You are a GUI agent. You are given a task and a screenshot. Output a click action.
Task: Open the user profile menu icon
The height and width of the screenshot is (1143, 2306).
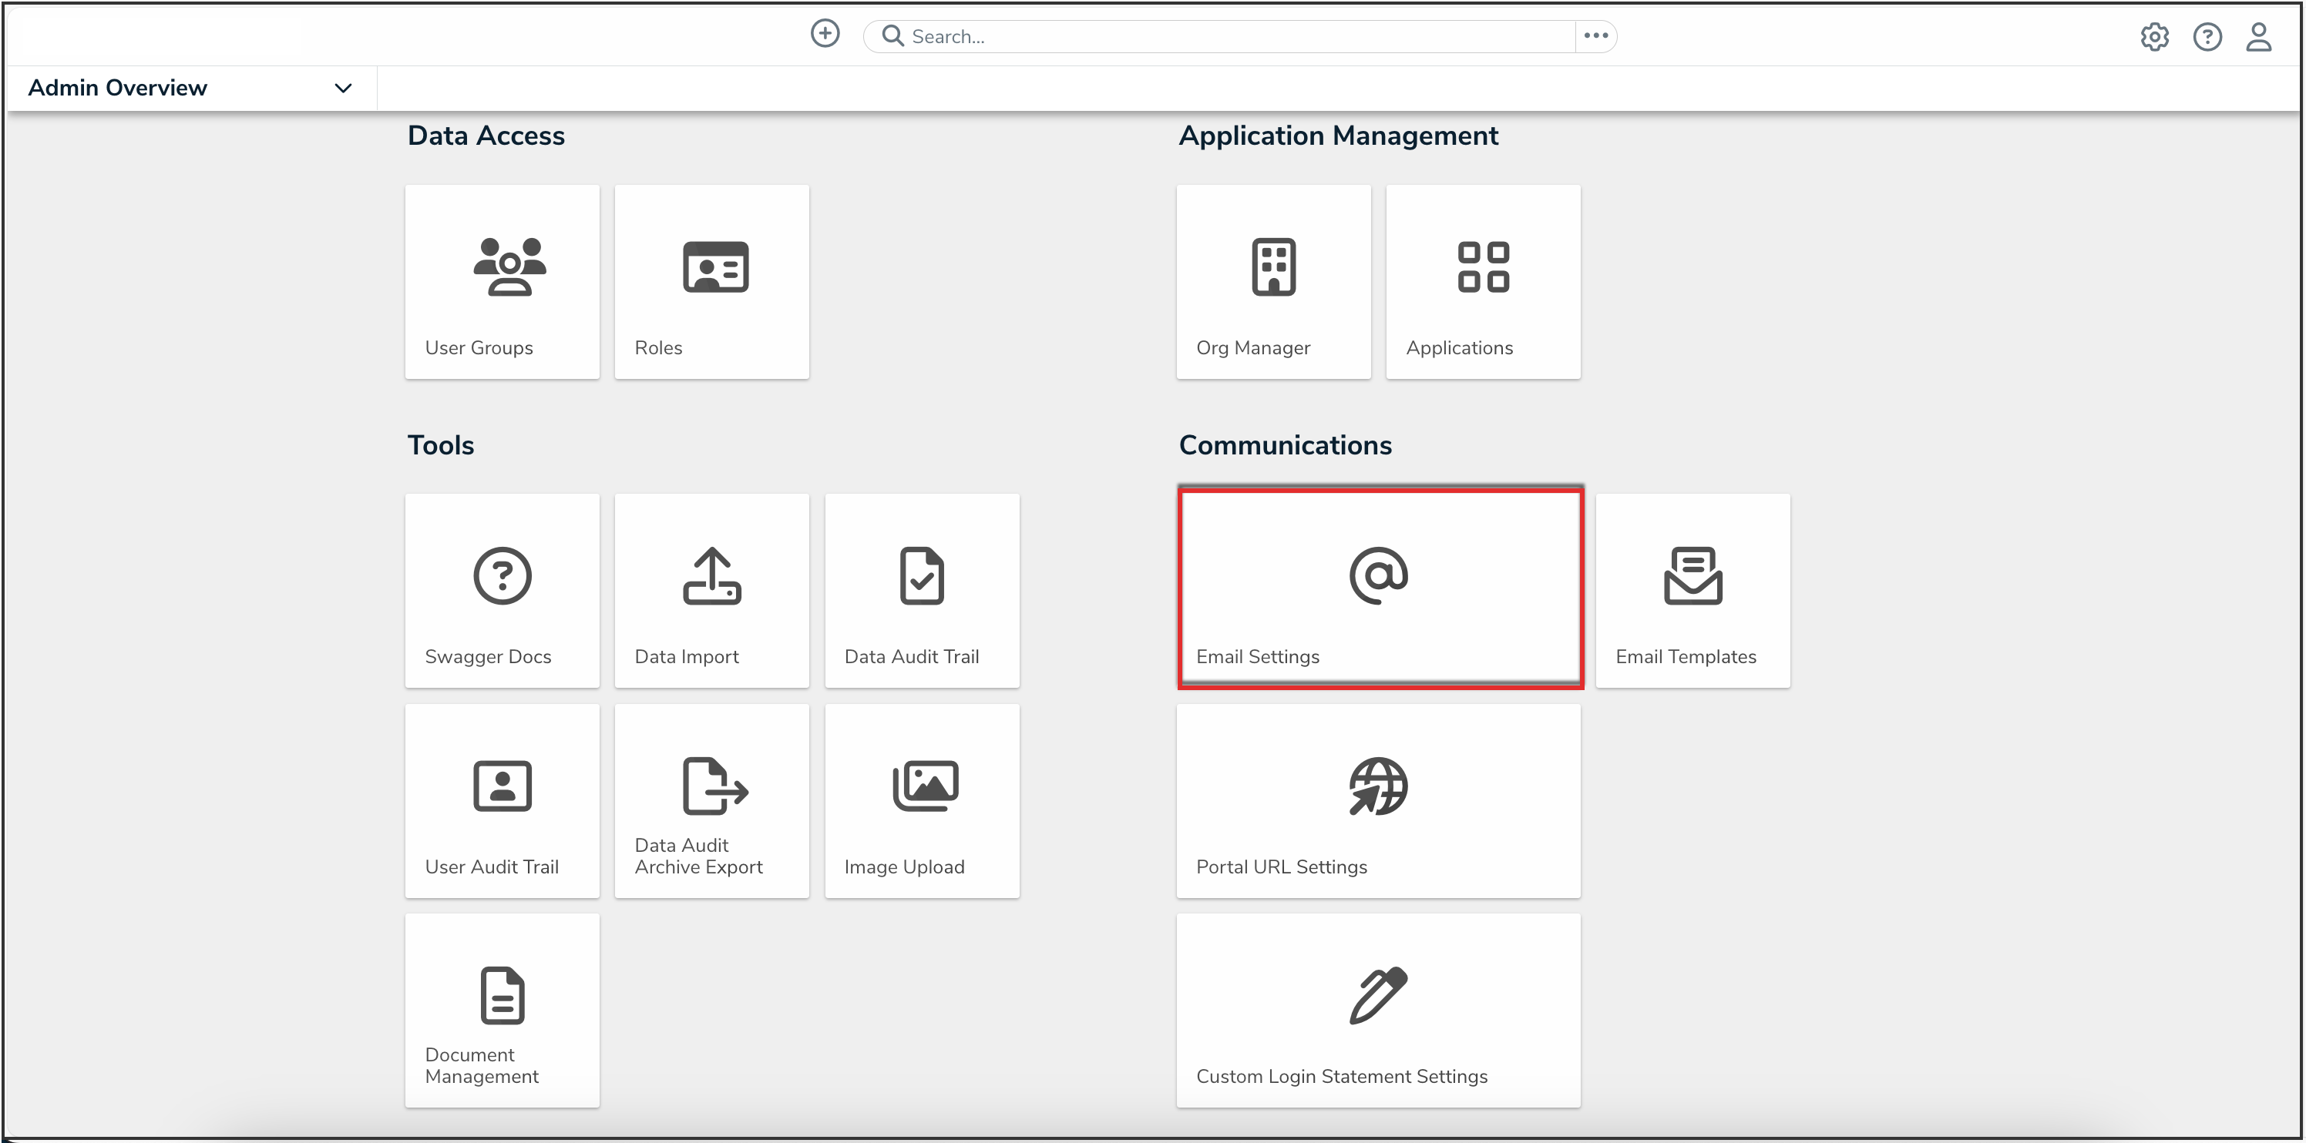click(x=2257, y=37)
